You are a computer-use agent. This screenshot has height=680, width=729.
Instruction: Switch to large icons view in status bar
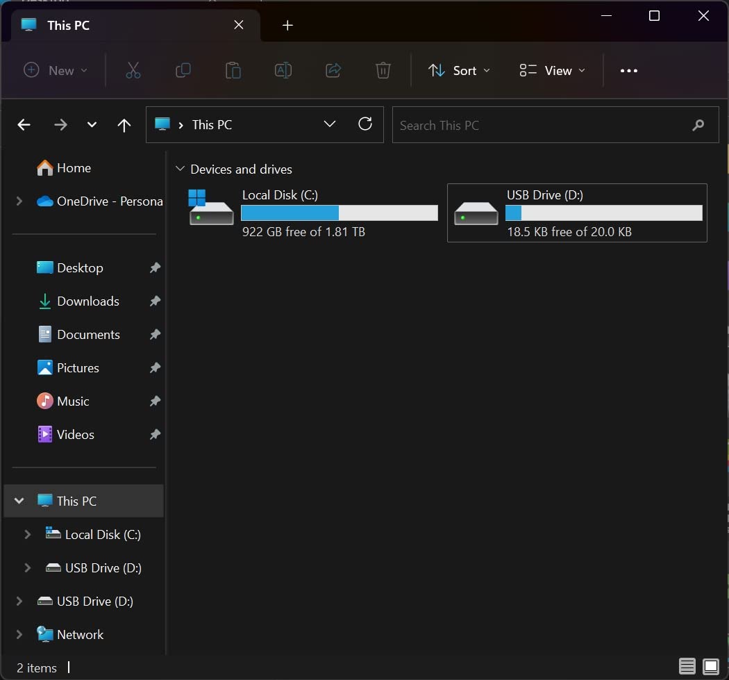(x=711, y=667)
